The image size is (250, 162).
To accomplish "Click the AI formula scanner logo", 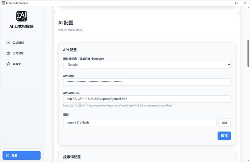I will click(21, 16).
